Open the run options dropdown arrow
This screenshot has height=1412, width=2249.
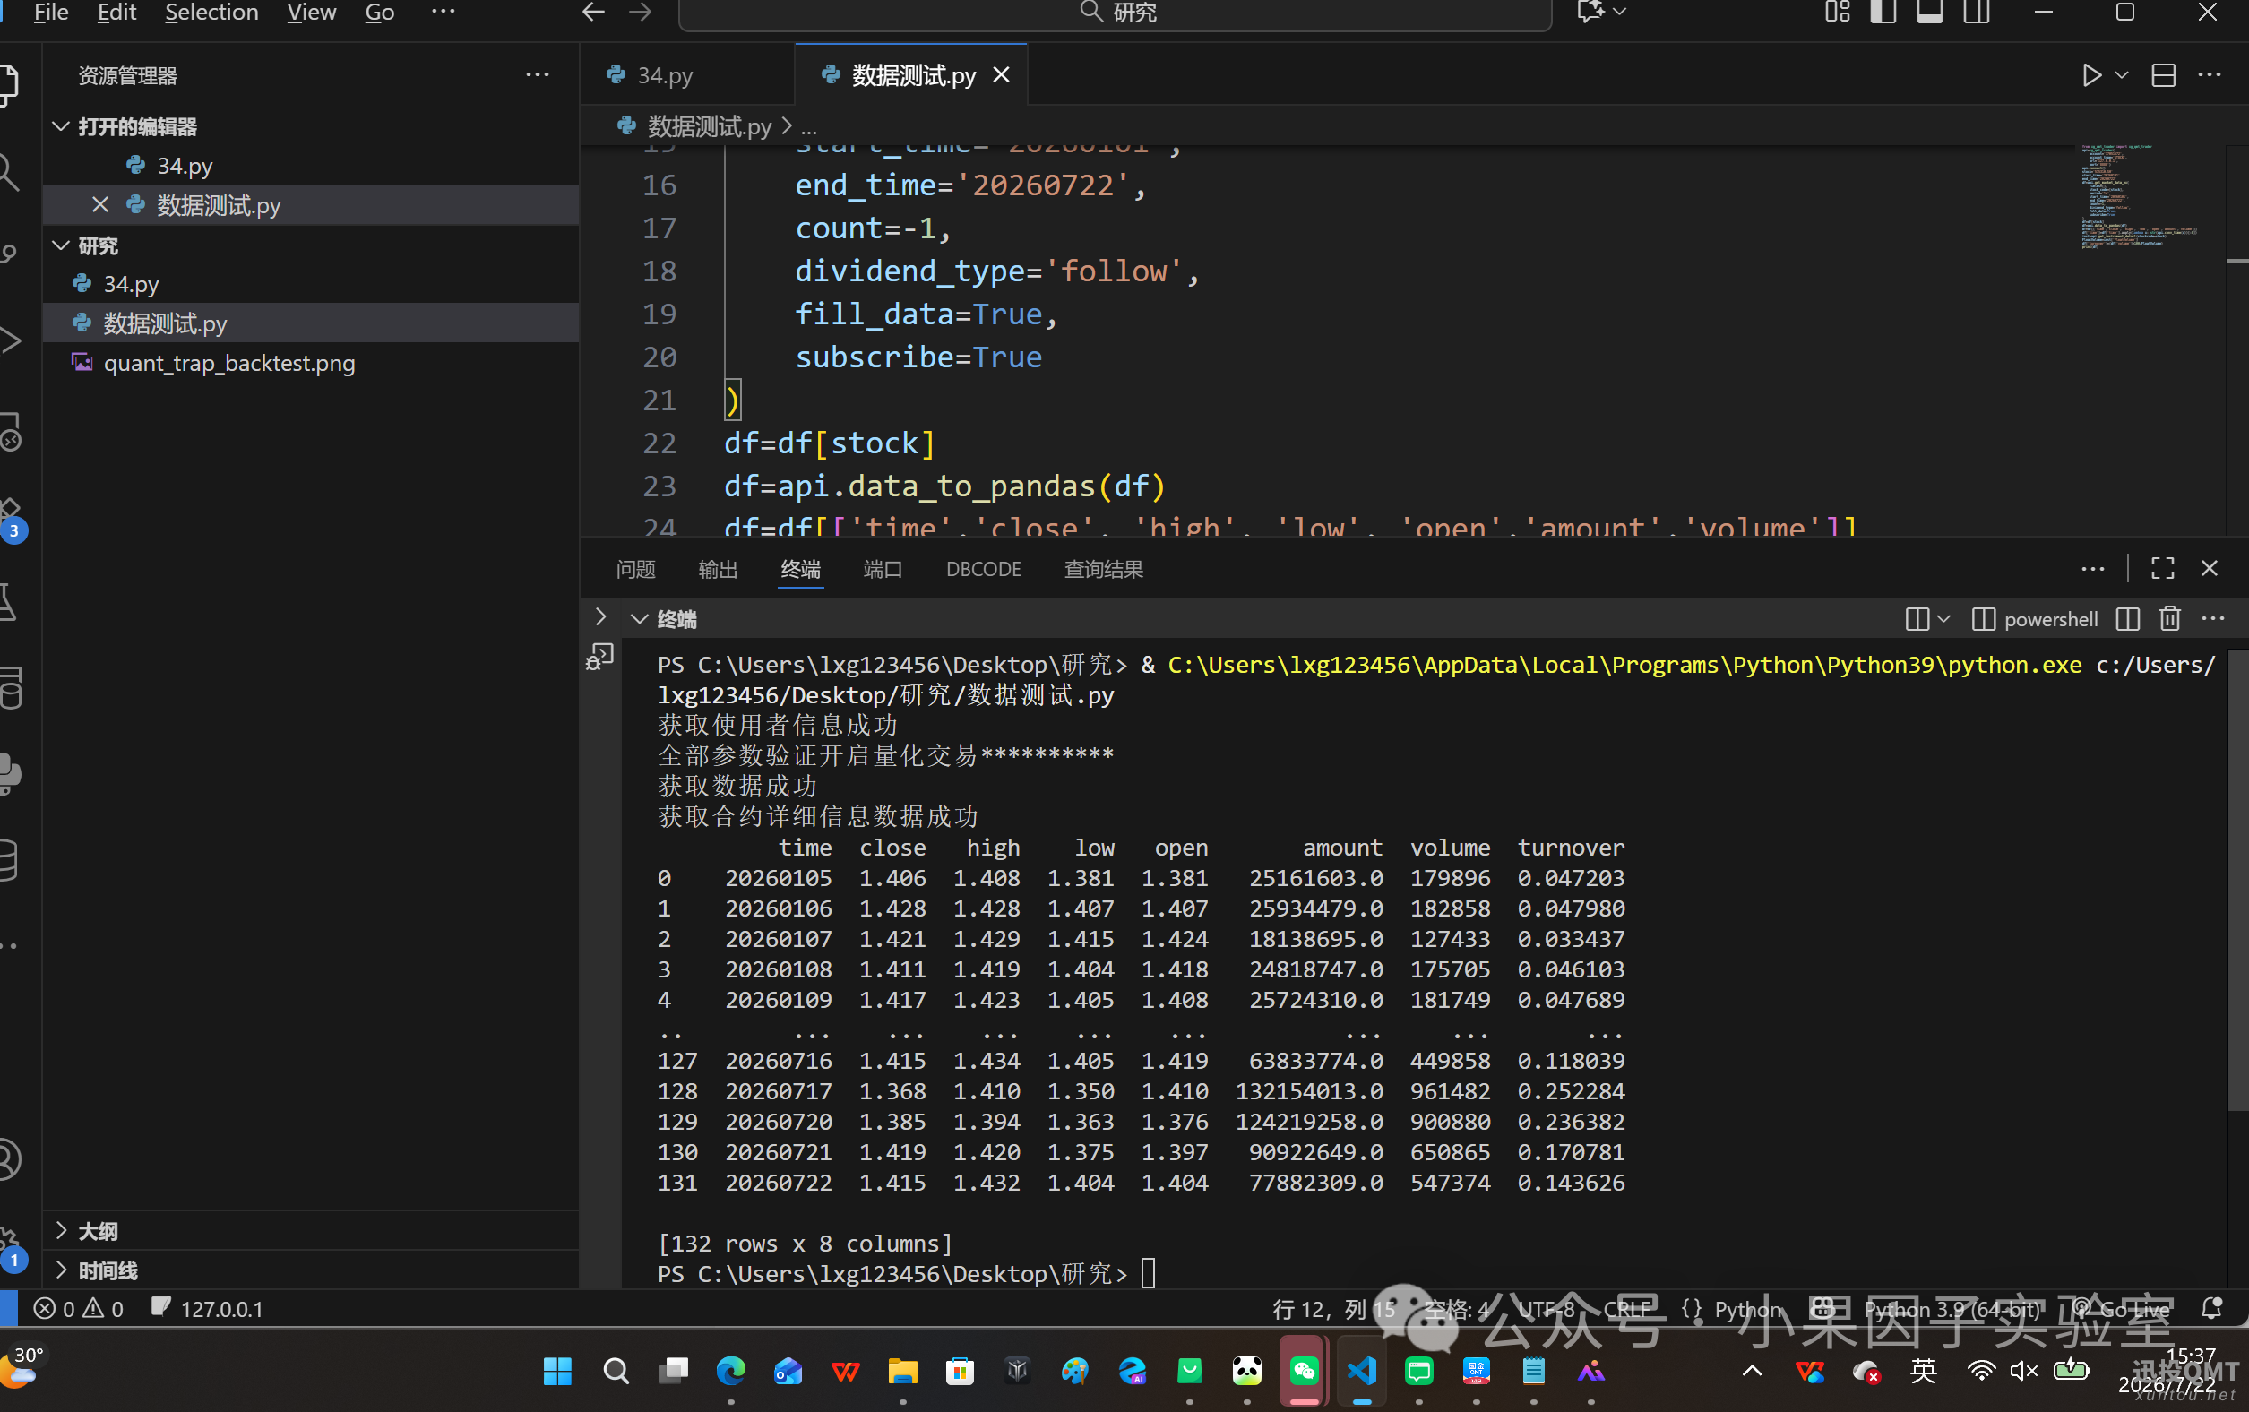[2121, 74]
